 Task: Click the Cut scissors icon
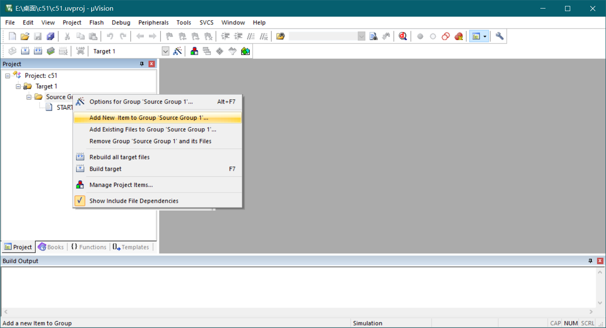tap(67, 36)
